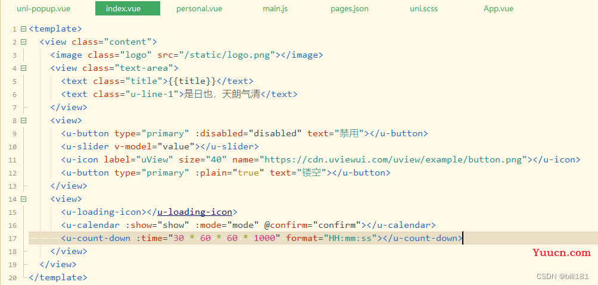The width and height of the screenshot is (598, 285).
Task: Collapse the template block on line 1
Action: coord(23,29)
